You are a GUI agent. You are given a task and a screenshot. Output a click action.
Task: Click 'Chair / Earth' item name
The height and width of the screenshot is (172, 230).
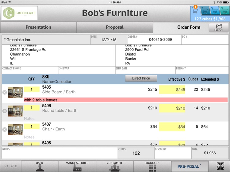coord(54,129)
